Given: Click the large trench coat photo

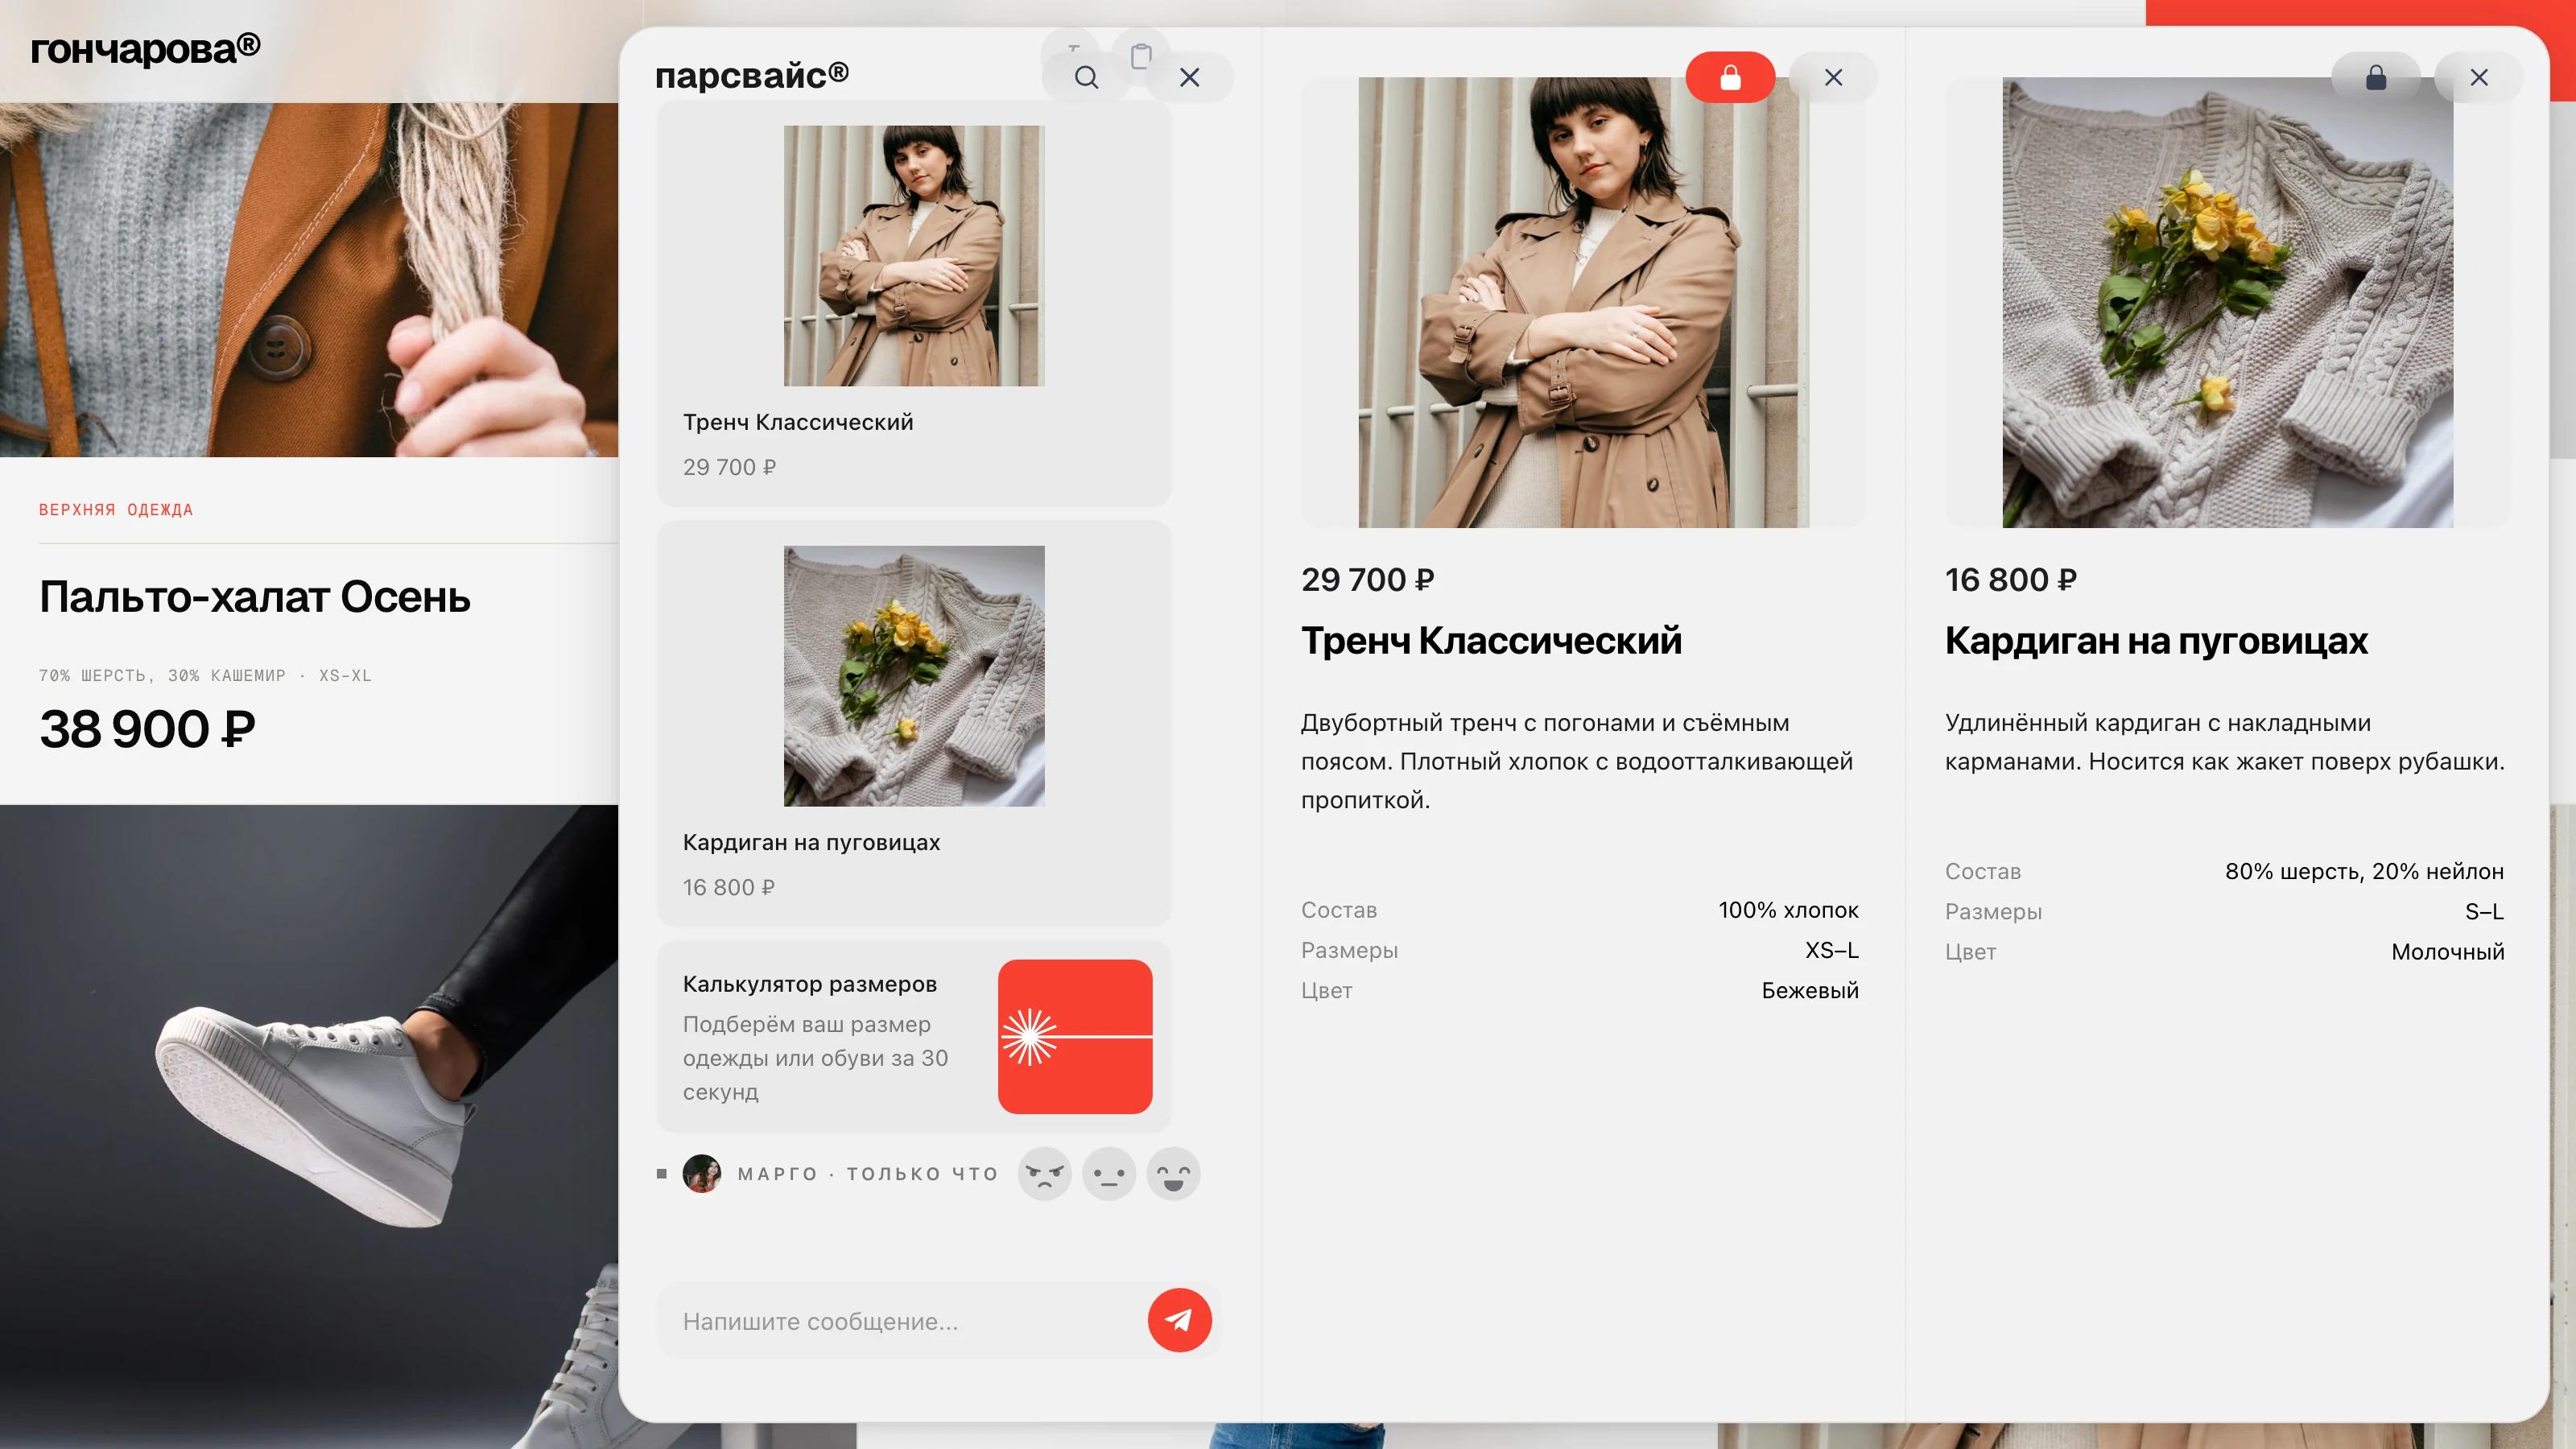Looking at the screenshot, I should 1583,302.
